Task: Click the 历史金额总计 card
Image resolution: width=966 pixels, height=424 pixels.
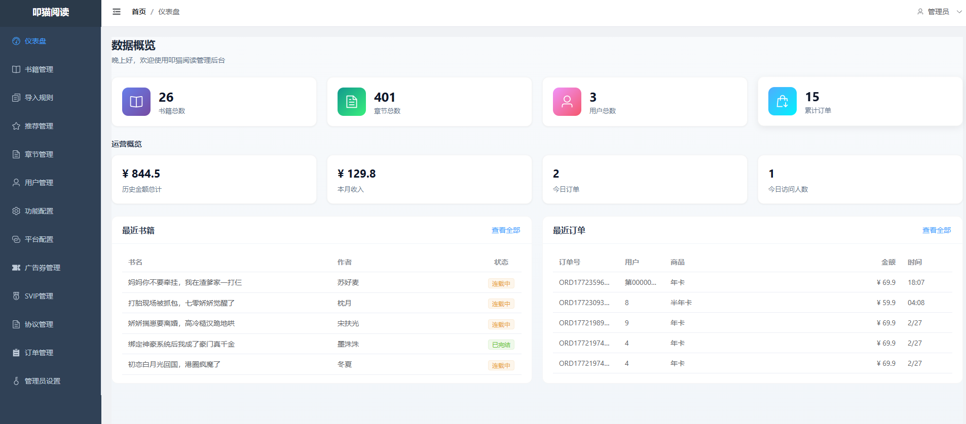Action: coord(214,180)
